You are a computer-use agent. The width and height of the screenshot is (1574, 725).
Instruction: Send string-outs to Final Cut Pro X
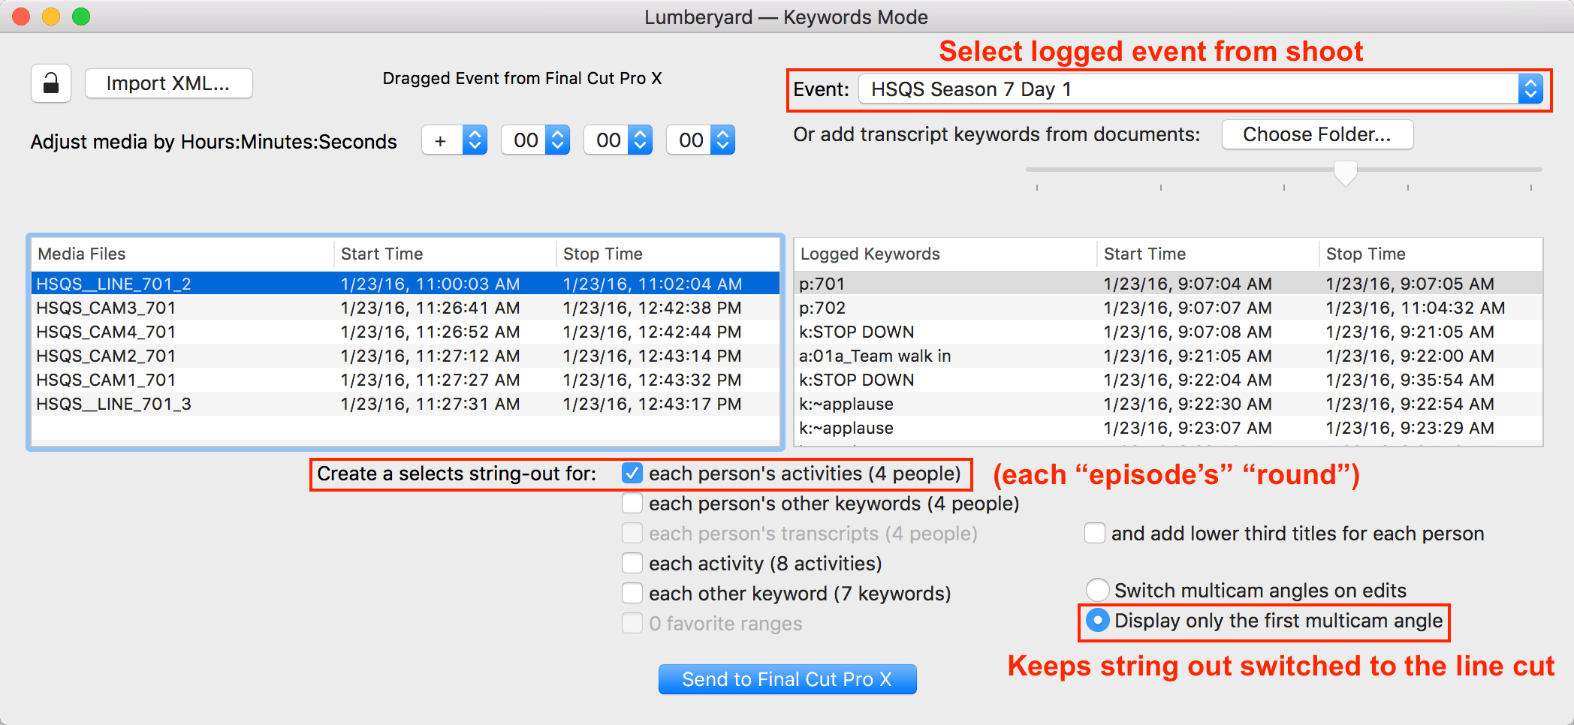[787, 679]
